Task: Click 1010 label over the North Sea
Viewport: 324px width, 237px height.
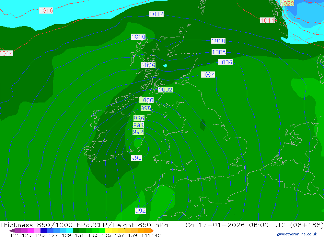Action: [x=218, y=41]
